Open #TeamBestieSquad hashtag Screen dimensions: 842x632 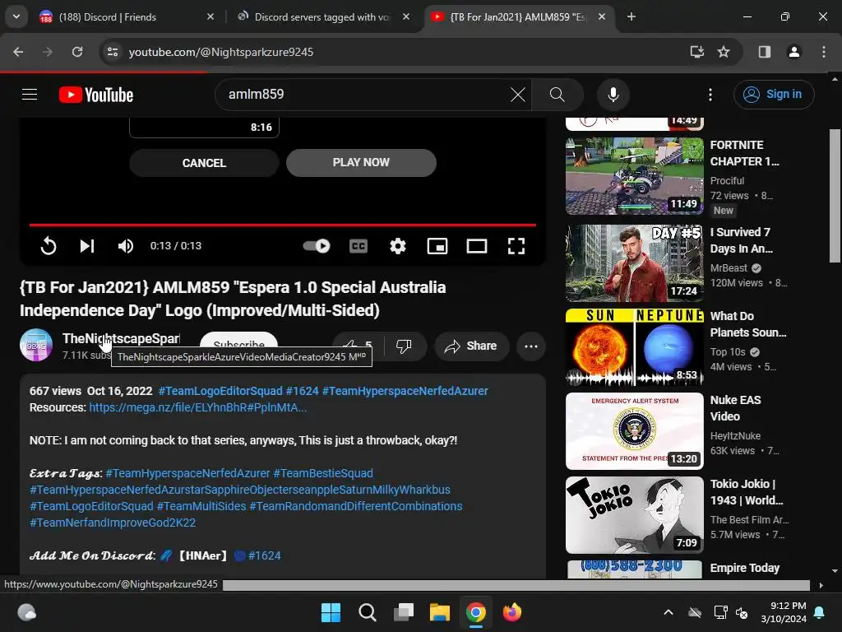coord(322,473)
